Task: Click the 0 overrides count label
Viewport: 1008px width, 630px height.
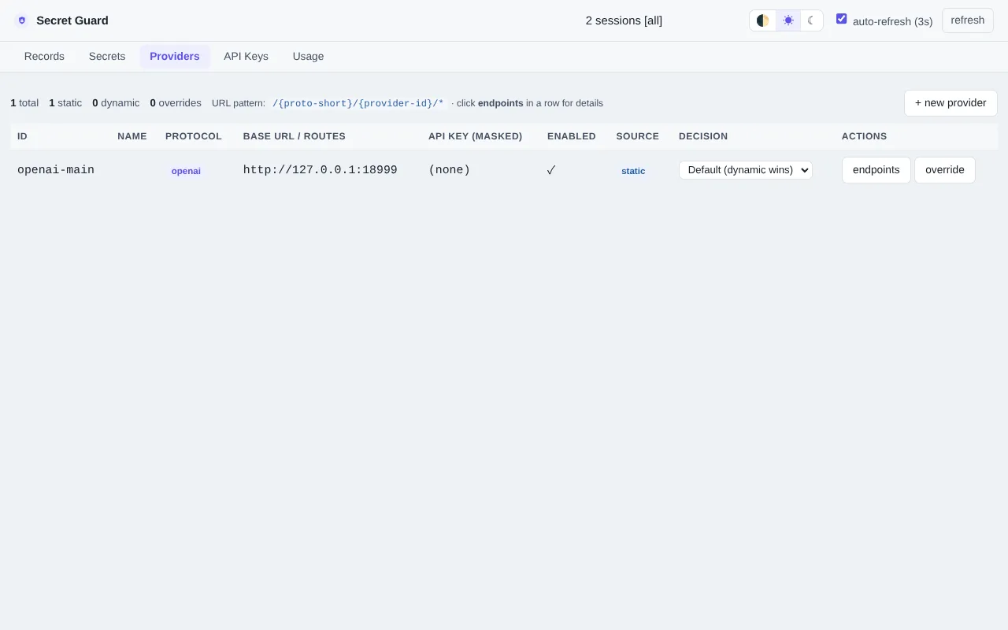Action: pos(176,103)
